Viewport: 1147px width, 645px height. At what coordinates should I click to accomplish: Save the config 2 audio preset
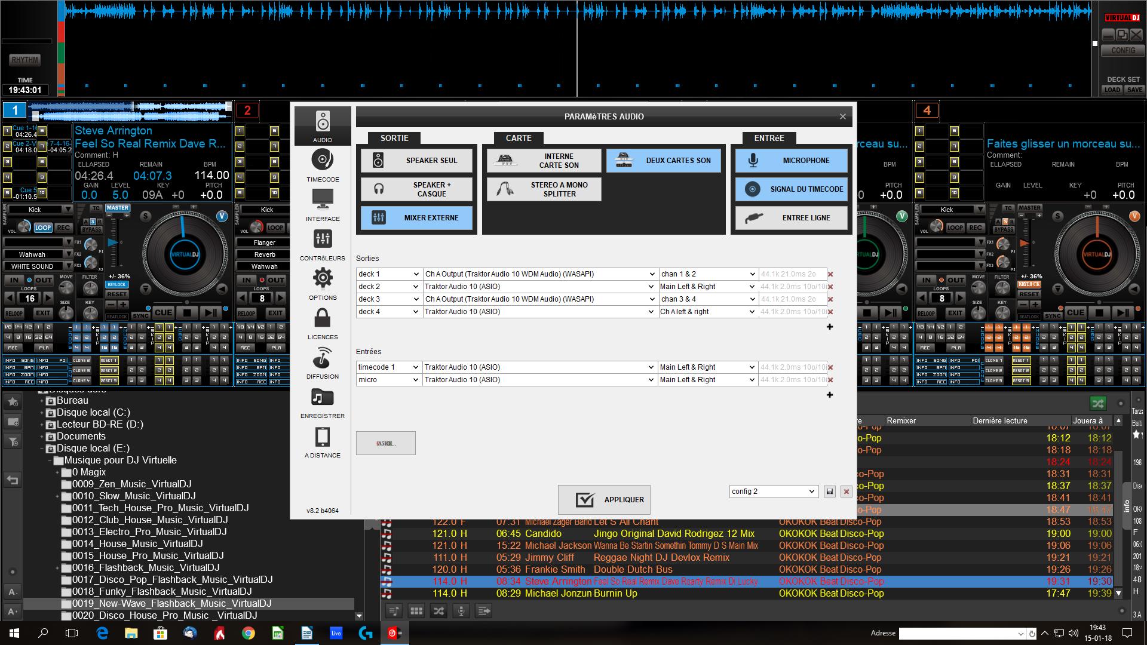pyautogui.click(x=829, y=492)
